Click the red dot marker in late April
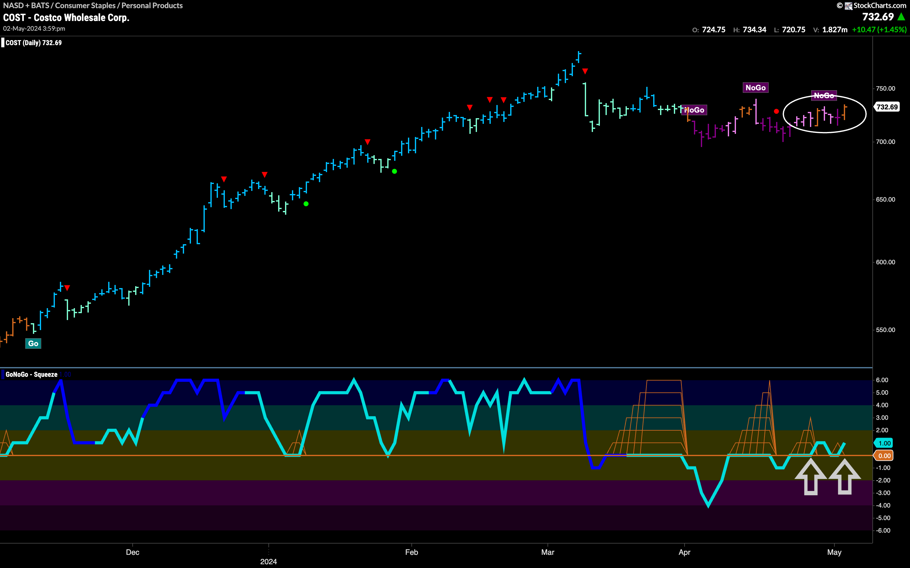The height and width of the screenshot is (568, 910). point(776,111)
